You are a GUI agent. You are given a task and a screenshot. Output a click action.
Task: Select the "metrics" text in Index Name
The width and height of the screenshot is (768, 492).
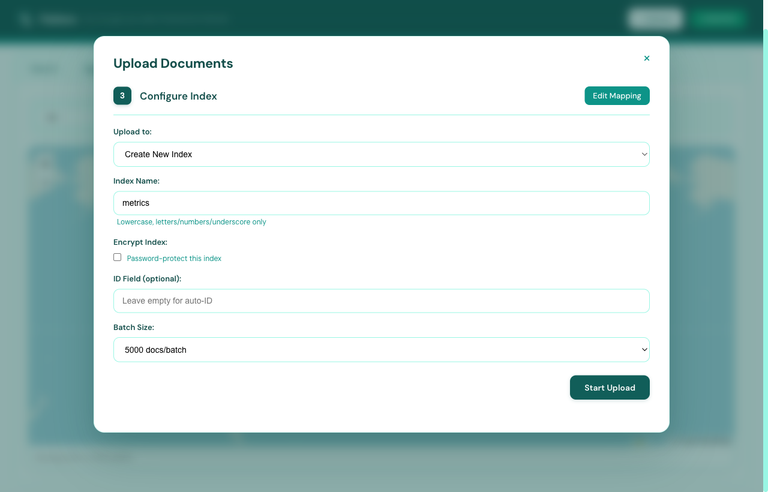click(x=136, y=203)
